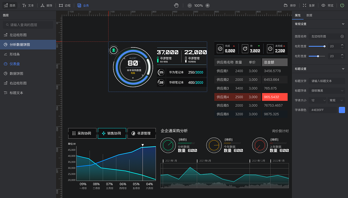Collapse the 常规设置 section
Screen dimensions: 348x198
(x=343, y=24)
